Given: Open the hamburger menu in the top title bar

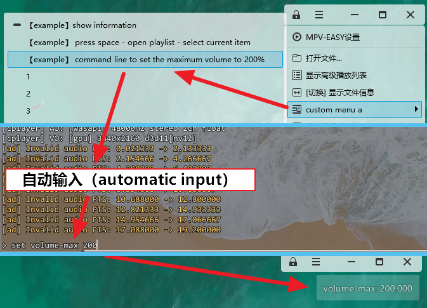Looking at the screenshot, I should (x=319, y=15).
